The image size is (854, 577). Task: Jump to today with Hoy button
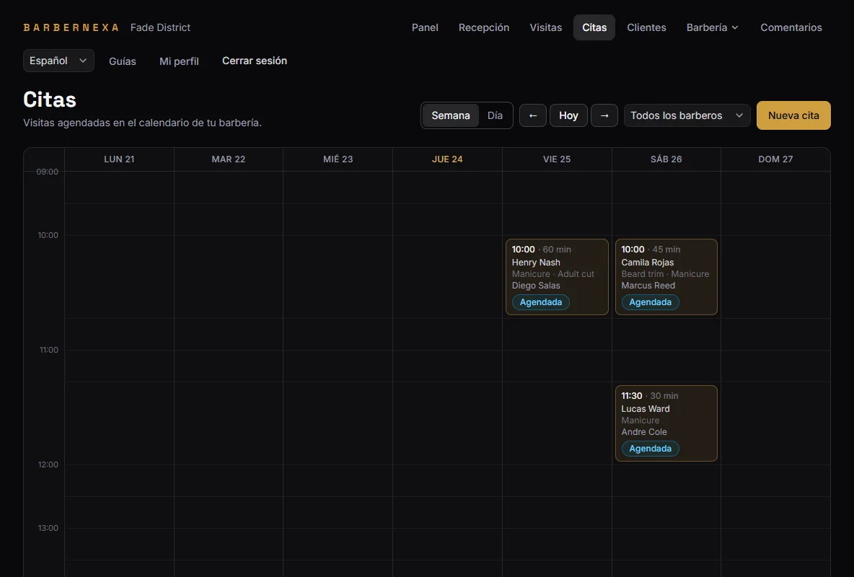[x=568, y=115]
